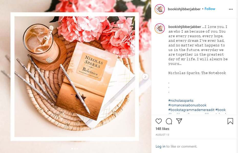This screenshot has width=238, height=153.
Task: Open comments via speech bubble icon
Action: tap(169, 121)
